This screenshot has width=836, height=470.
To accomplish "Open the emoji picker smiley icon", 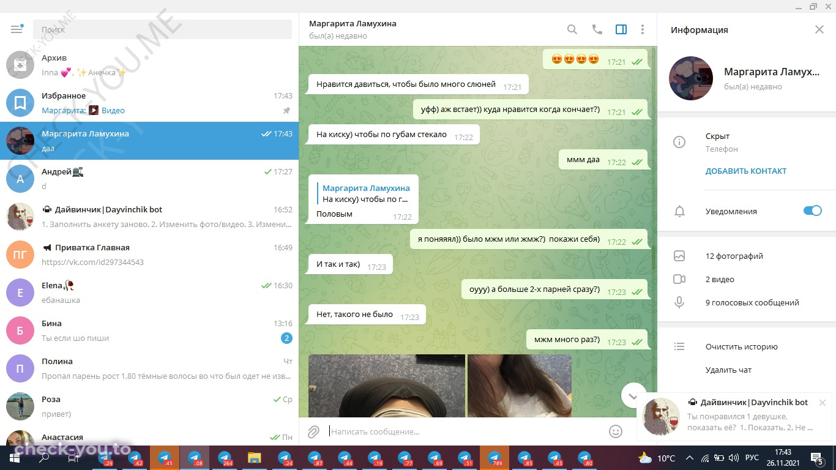I will click(x=616, y=431).
